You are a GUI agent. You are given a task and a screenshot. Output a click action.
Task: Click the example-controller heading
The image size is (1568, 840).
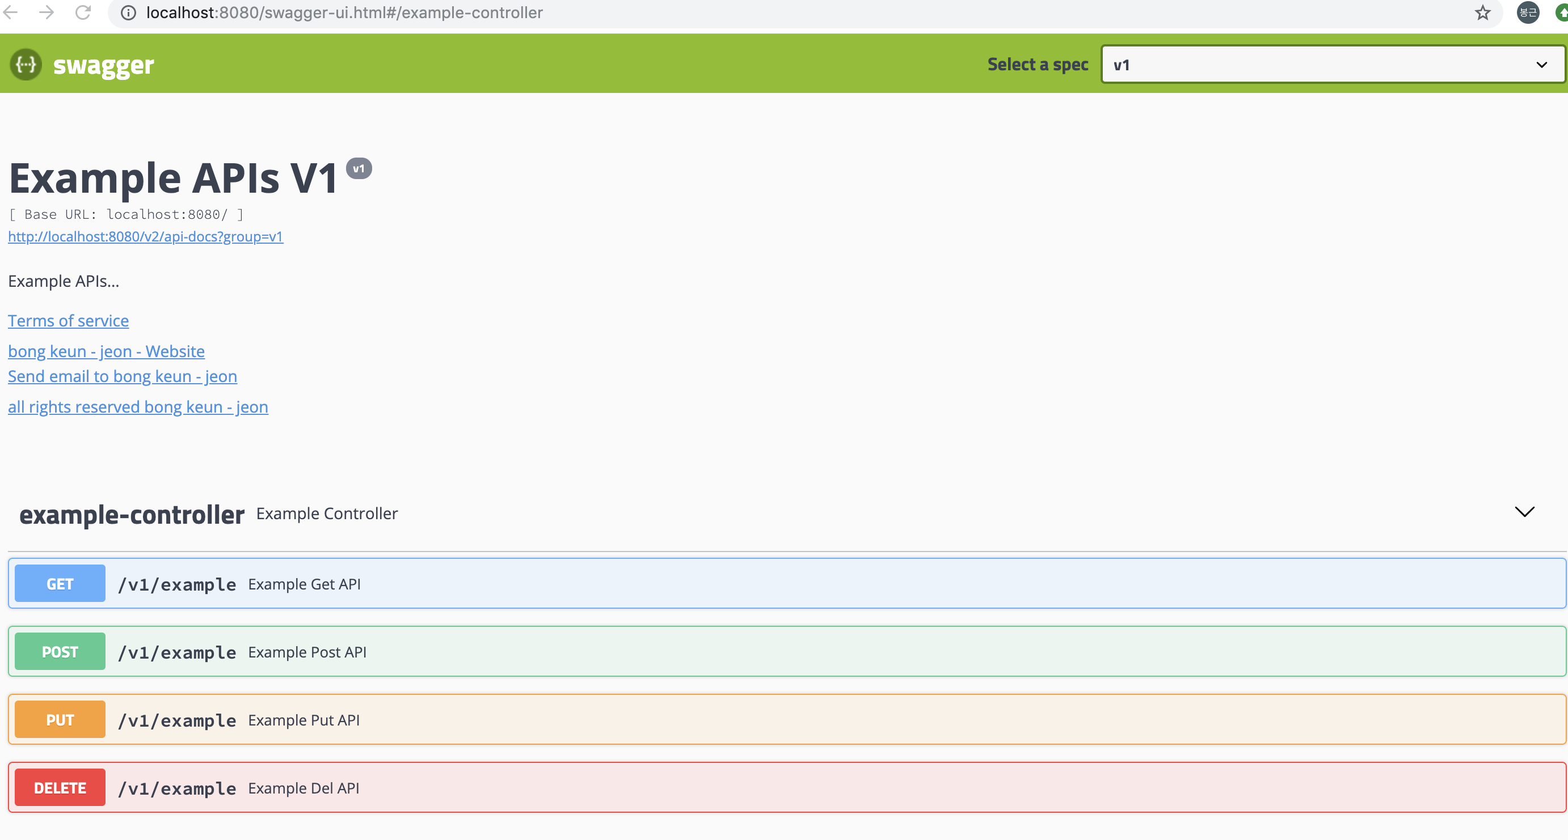tap(132, 514)
